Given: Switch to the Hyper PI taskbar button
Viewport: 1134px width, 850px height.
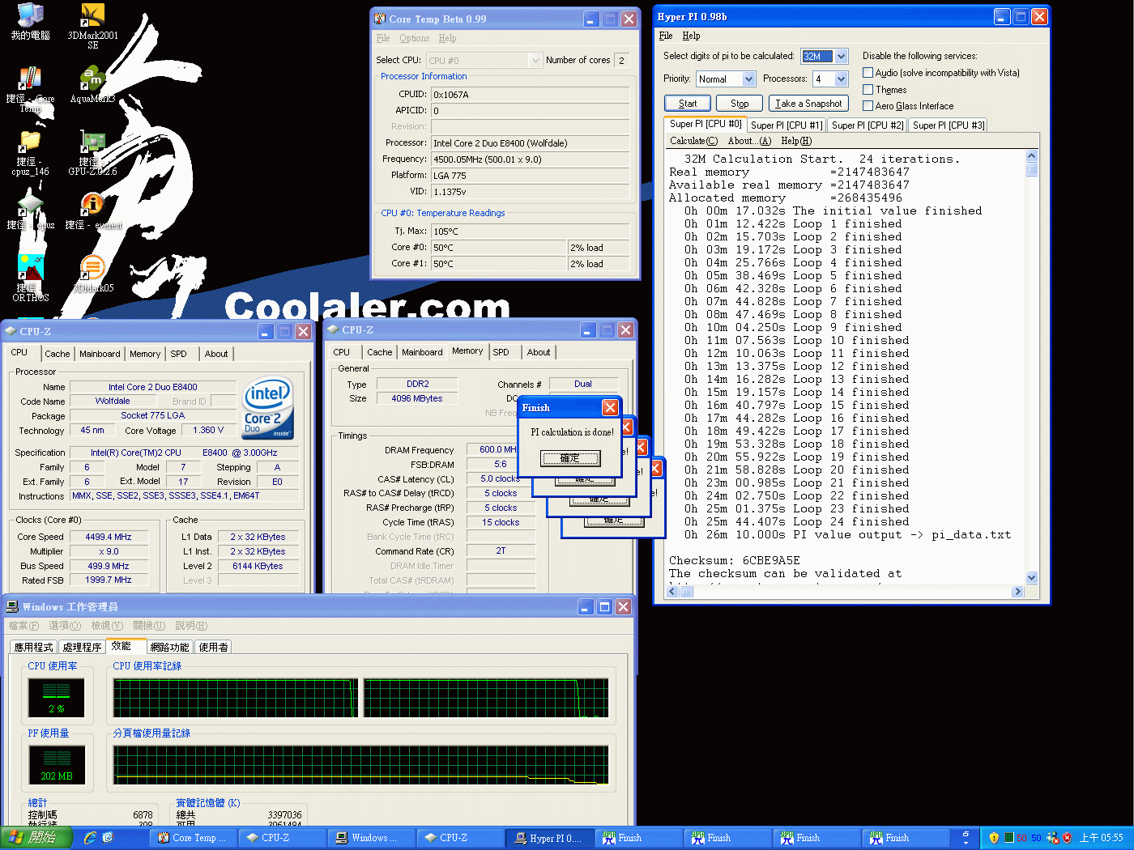Looking at the screenshot, I should tap(550, 838).
